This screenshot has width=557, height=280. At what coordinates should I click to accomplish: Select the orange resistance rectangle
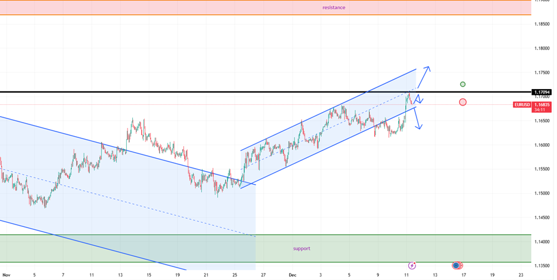[x=177, y=8]
